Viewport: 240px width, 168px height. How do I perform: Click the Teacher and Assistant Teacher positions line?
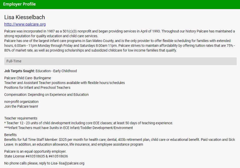click(64, 83)
